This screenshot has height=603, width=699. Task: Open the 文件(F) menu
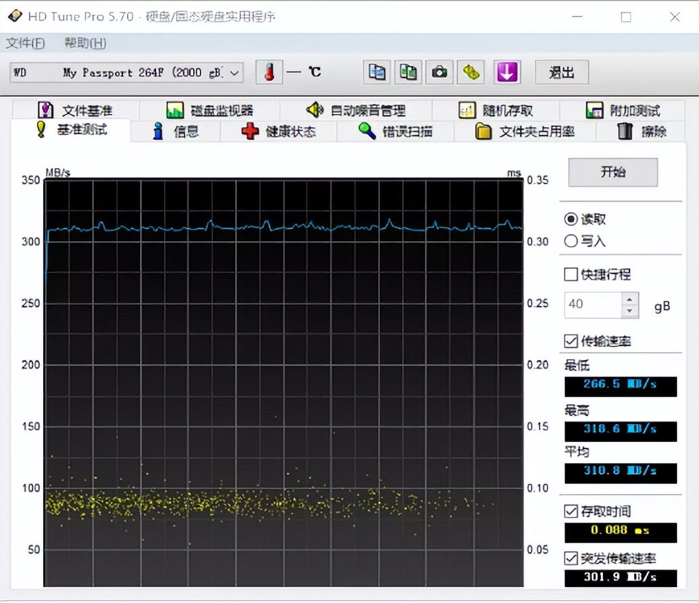coord(25,43)
